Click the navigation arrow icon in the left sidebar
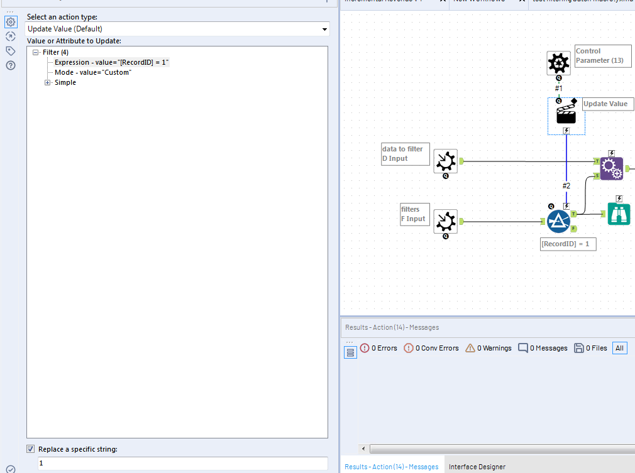 coord(10,36)
